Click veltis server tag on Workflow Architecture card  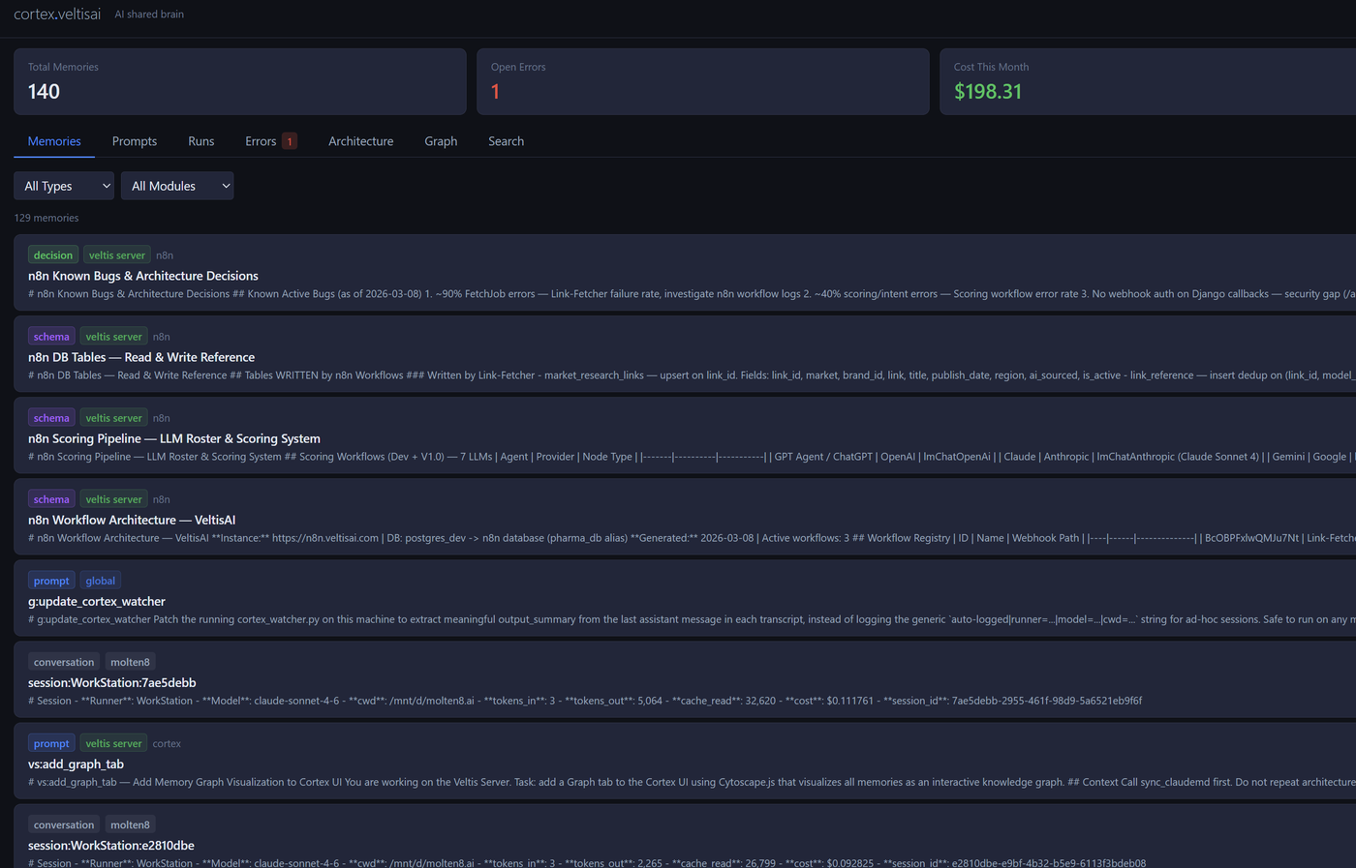point(113,499)
